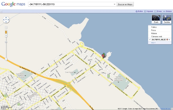Open the search box dropdown arrow
The image size is (173, 110).
[x=115, y=4]
